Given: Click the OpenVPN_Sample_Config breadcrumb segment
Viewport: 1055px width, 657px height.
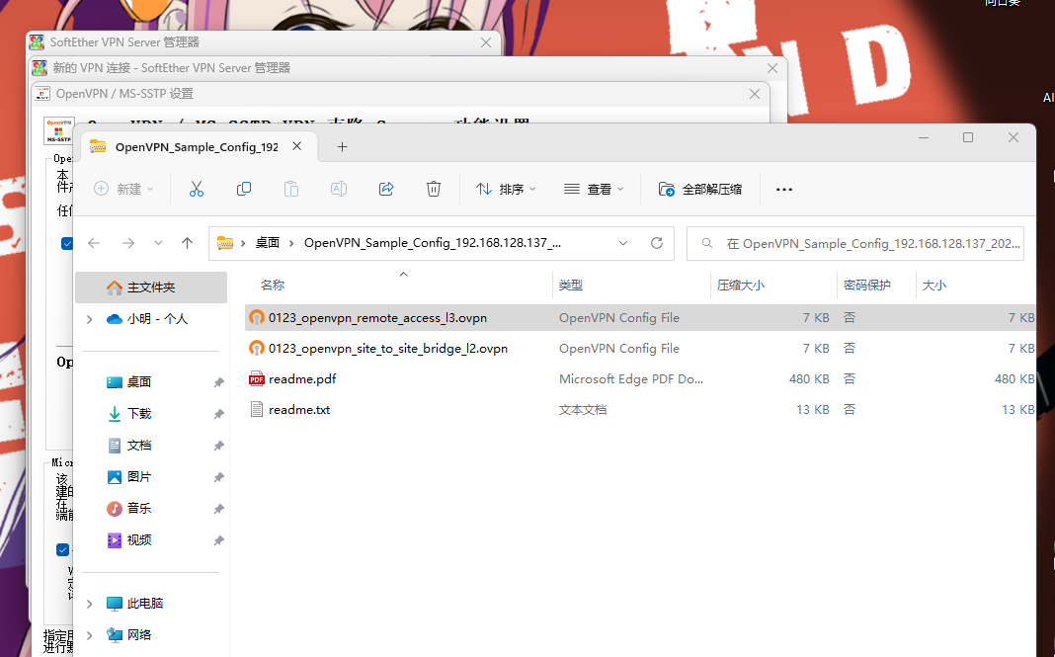Looking at the screenshot, I should (x=432, y=243).
